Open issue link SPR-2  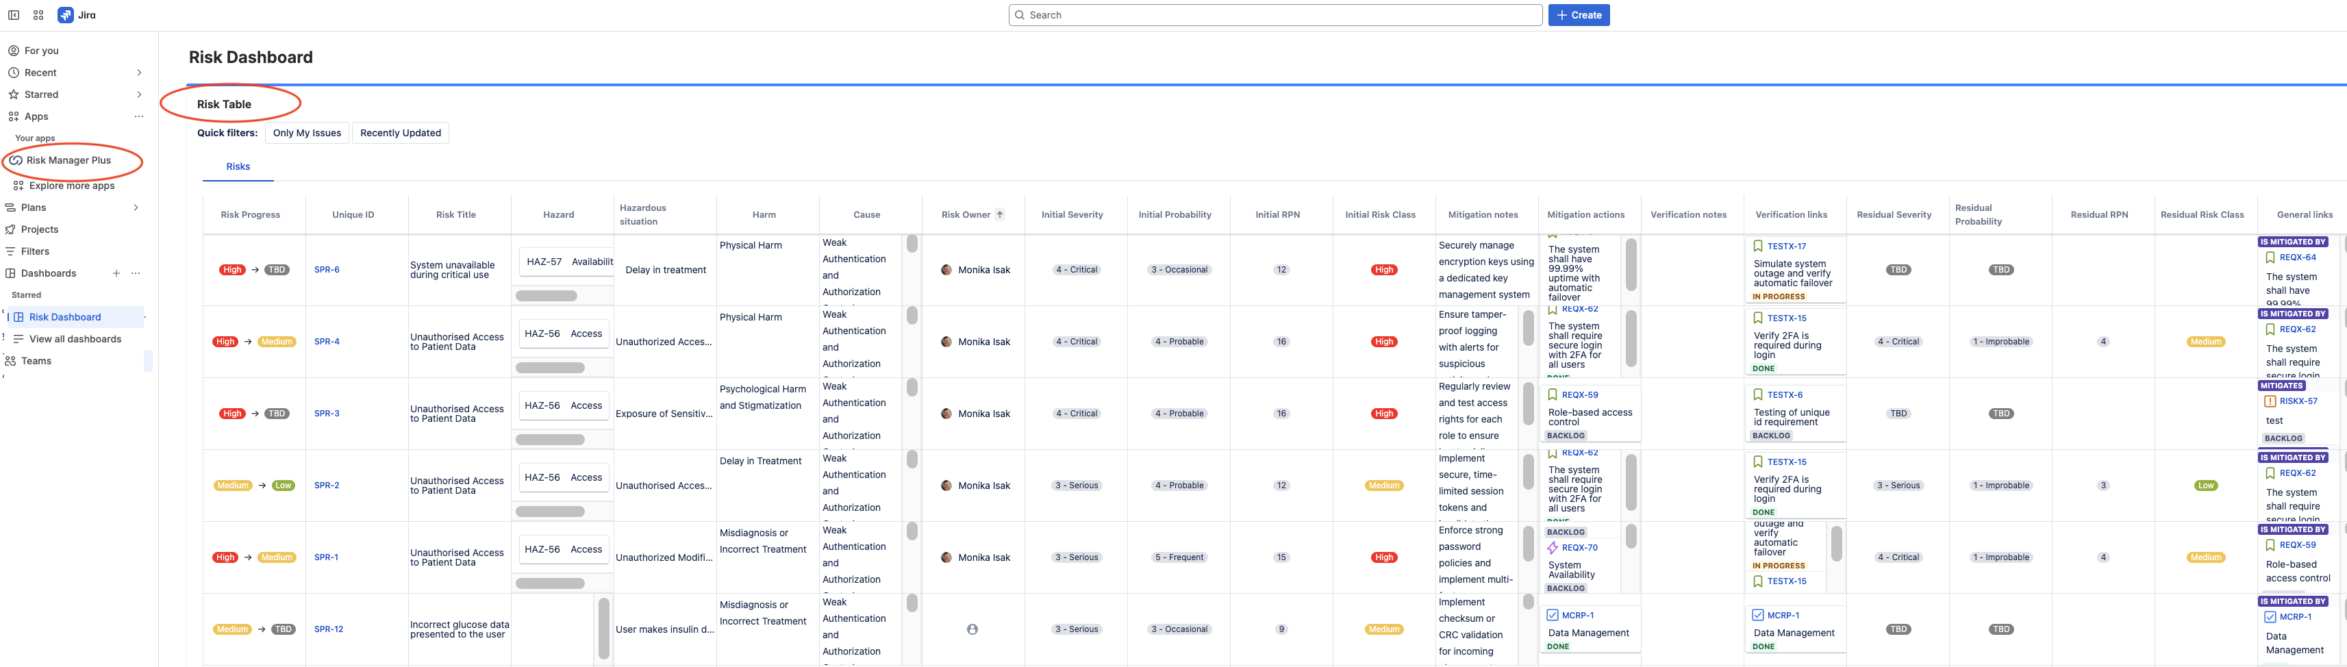327,486
